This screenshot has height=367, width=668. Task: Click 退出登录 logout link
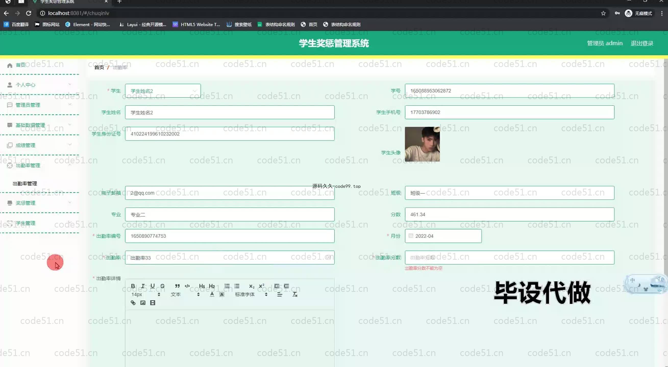click(x=642, y=43)
